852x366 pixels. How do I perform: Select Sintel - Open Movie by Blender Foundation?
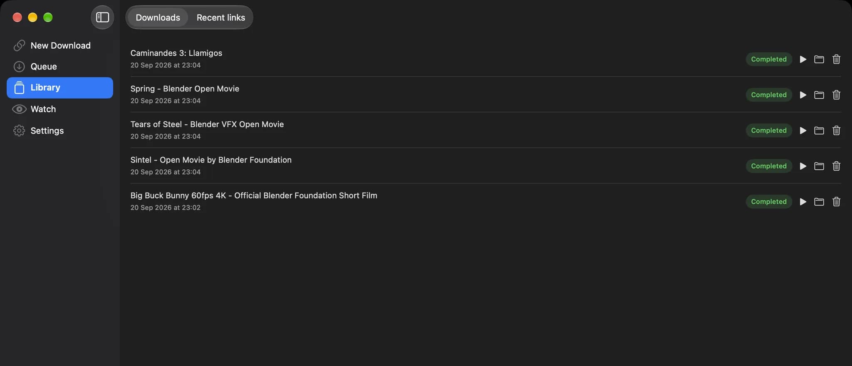point(211,160)
